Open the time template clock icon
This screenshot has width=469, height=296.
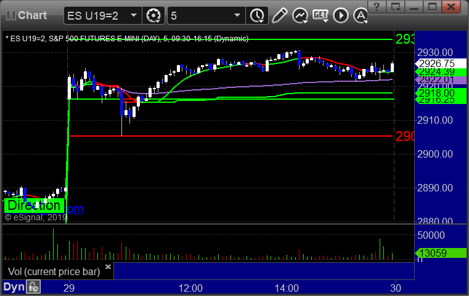tap(257, 15)
